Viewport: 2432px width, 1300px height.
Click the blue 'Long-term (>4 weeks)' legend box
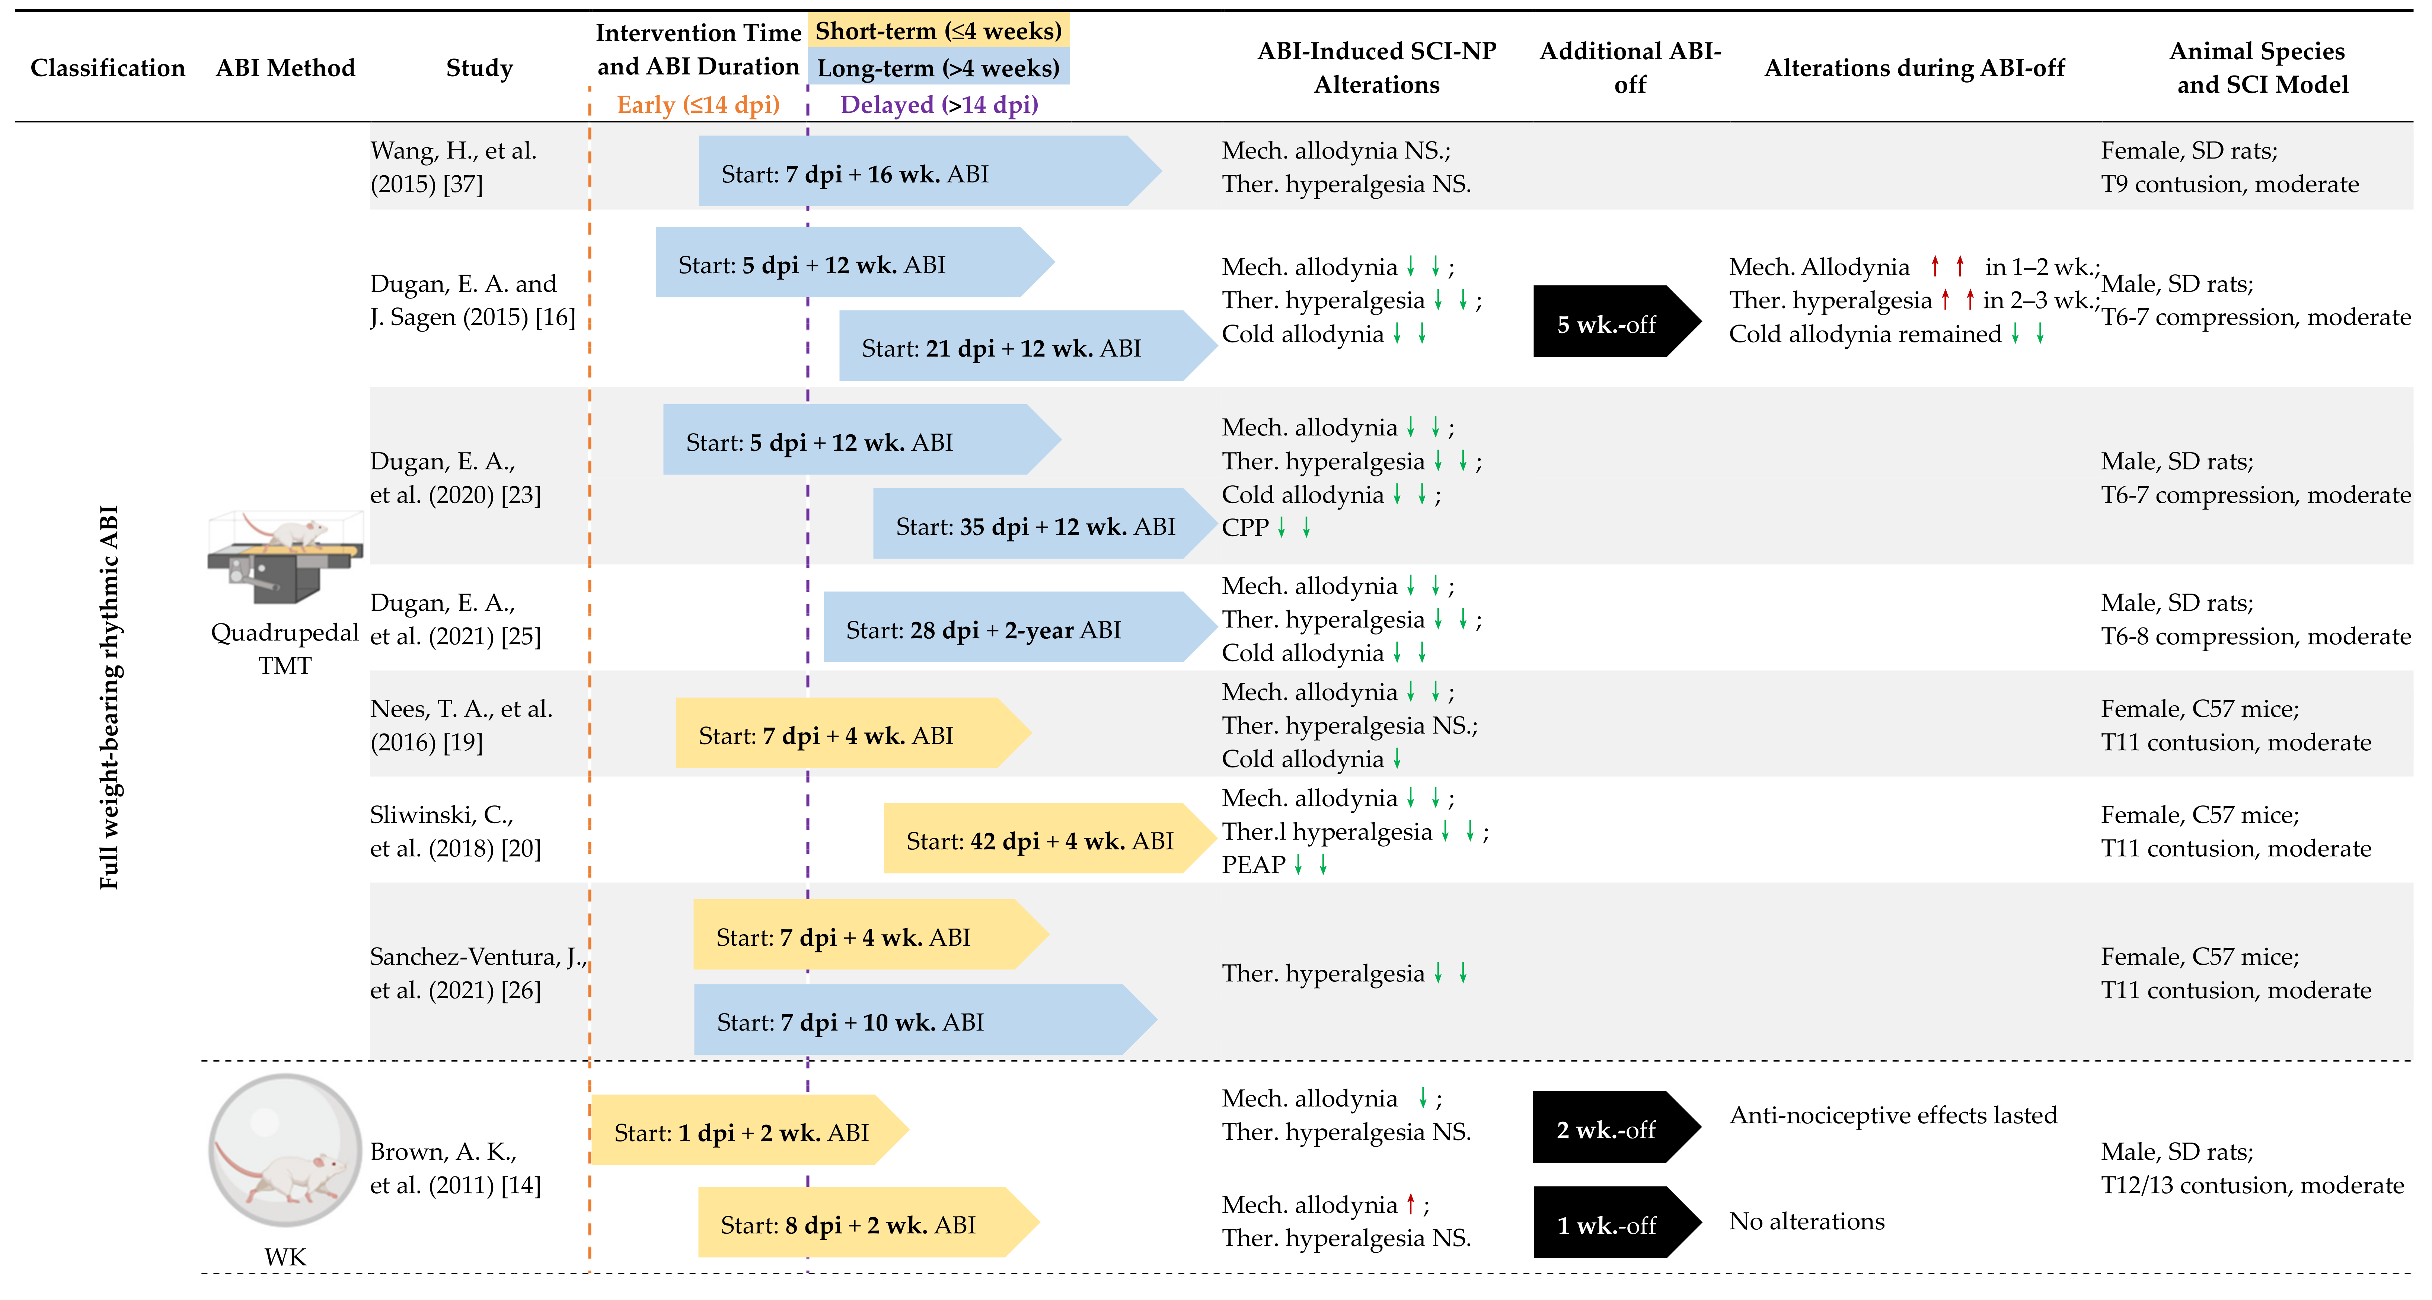coord(938,68)
